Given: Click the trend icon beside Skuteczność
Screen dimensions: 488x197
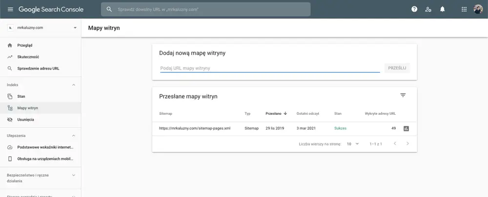Looking at the screenshot, I should click(10, 57).
